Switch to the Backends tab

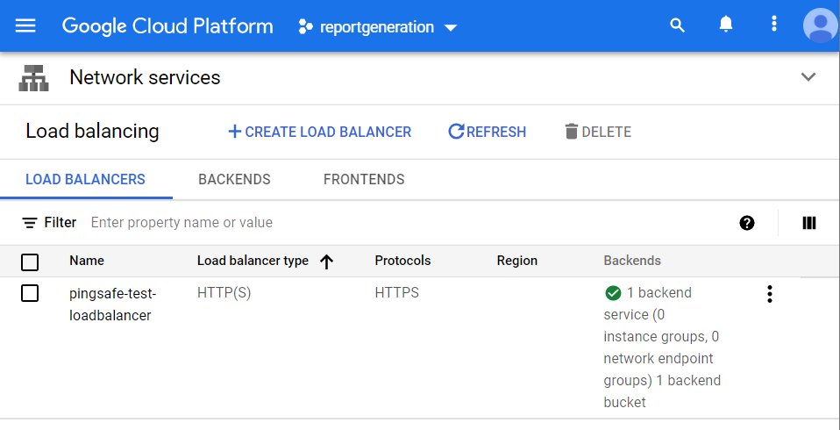[x=234, y=180]
